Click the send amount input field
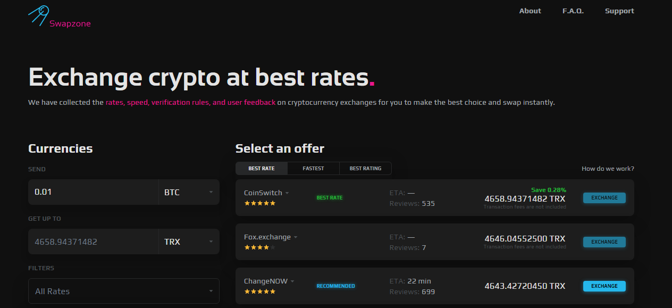The height and width of the screenshot is (308, 672). coord(93,192)
